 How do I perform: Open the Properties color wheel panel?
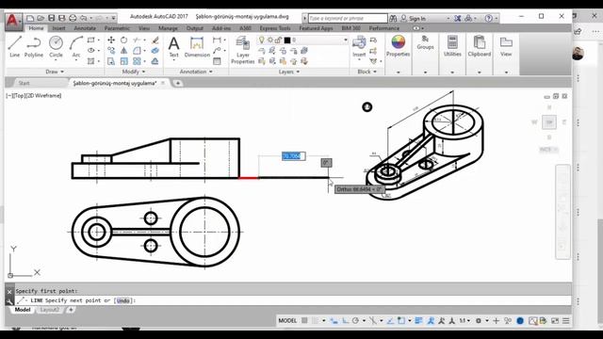coord(398,46)
